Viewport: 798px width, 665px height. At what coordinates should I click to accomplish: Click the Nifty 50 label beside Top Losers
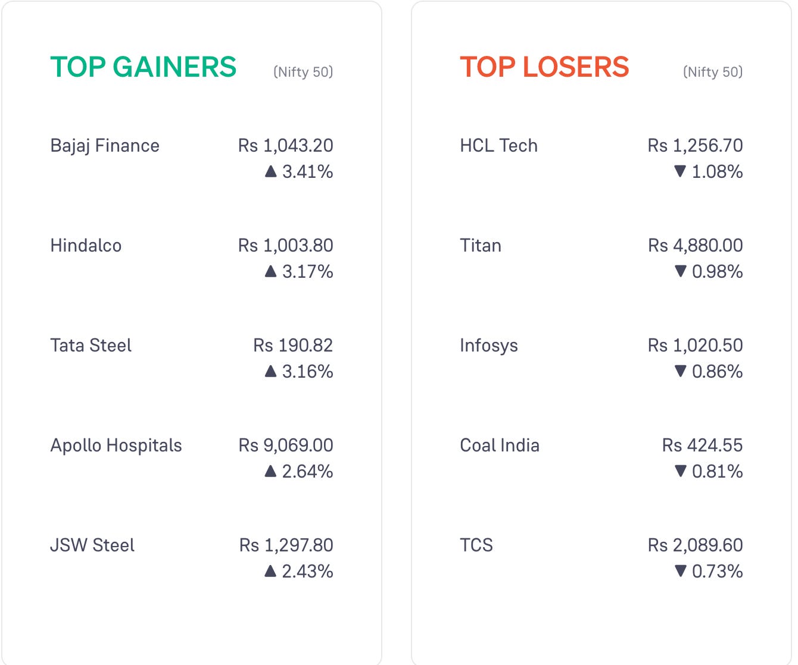coord(713,72)
